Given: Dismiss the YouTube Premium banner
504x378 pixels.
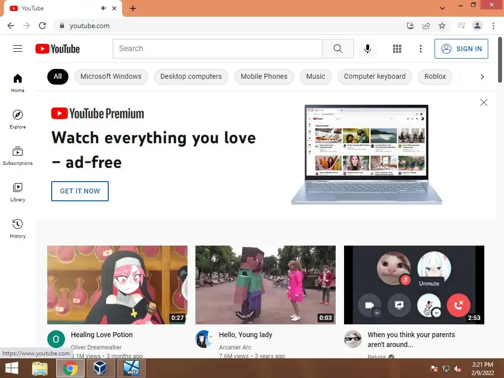Looking at the screenshot, I should pyautogui.click(x=483, y=102).
